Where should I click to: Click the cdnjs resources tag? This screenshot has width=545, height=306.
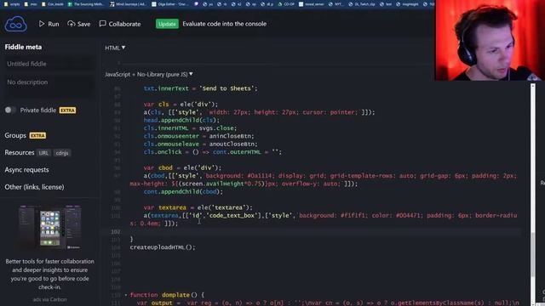(x=62, y=153)
